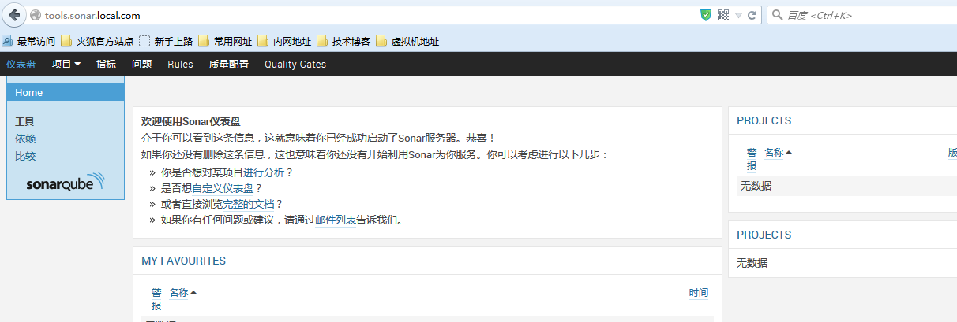Open the 最常访问 bookmark

tap(29, 41)
